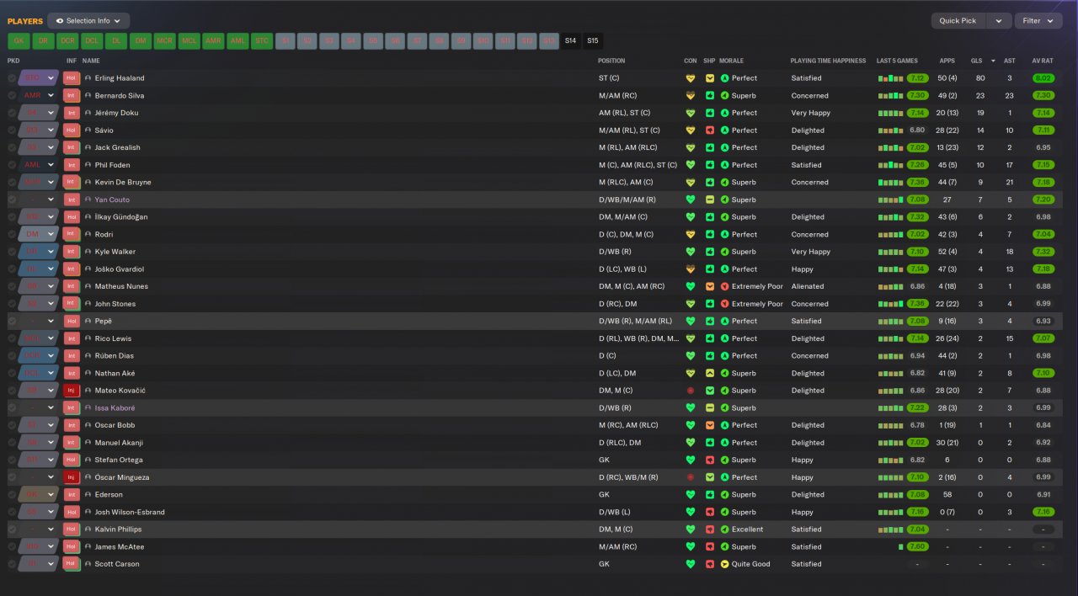Click Erling Haaland's last 5 games form bars

coord(890,78)
